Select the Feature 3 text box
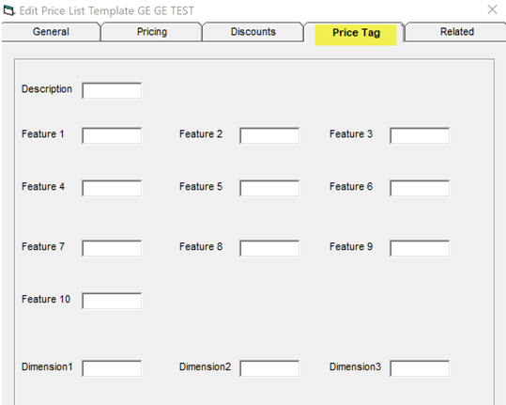Viewport: 506px width, 405px height. (420, 135)
